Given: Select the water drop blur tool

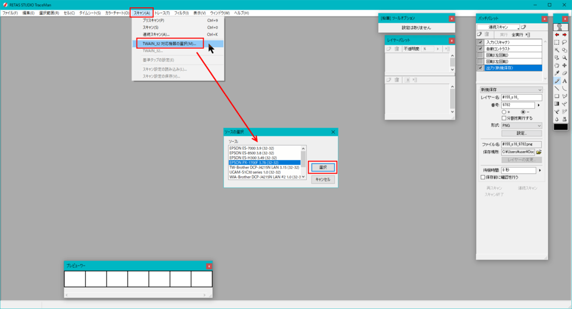Looking at the screenshot, I should 557,119.
